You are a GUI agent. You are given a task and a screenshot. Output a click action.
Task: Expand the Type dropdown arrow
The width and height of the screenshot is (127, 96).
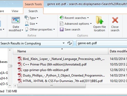tap(37, 18)
